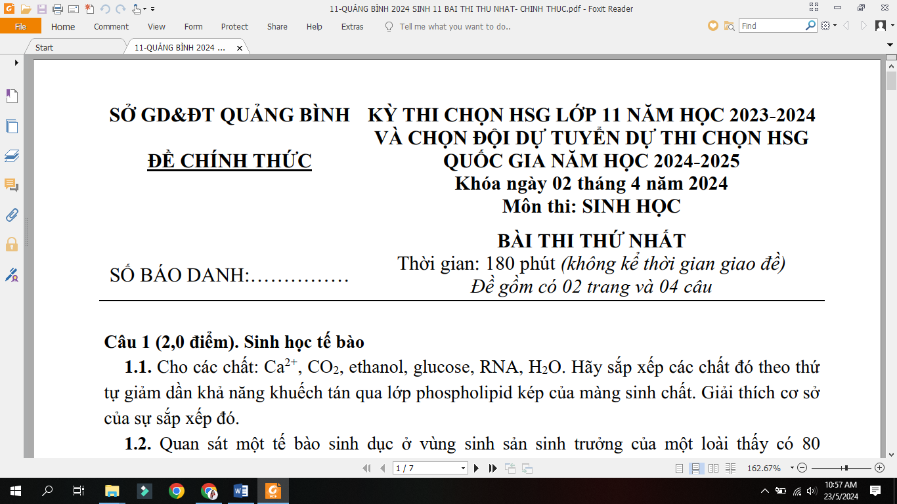Open the Pages thumbnails panel icon
This screenshot has height=504, width=897.
pos(12,126)
